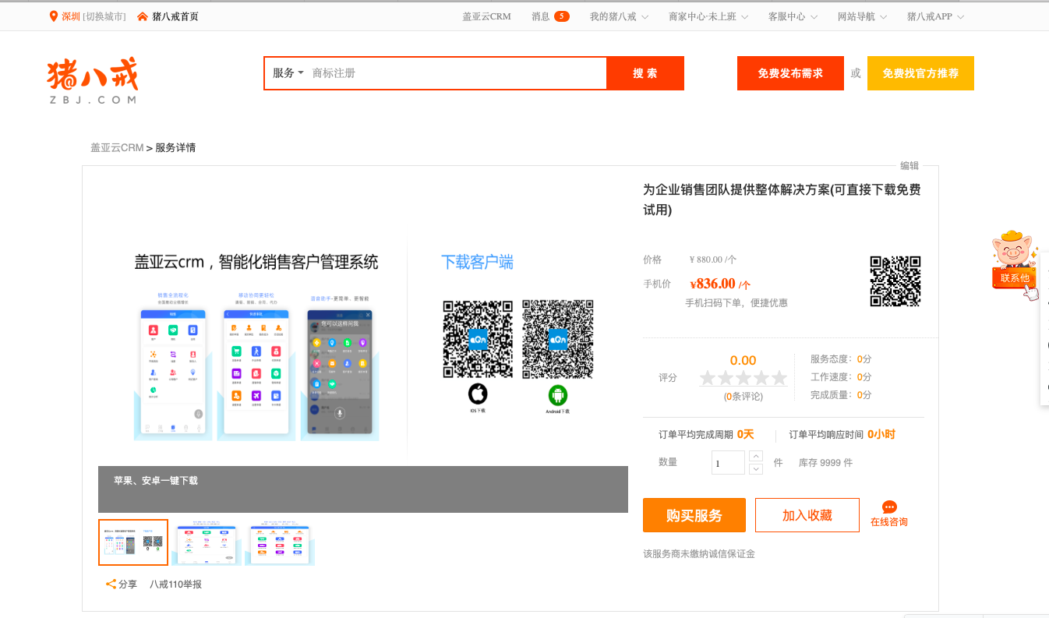Click the ¥ 880.00 /个 price text
Image resolution: width=1049 pixels, height=618 pixels.
(x=713, y=260)
